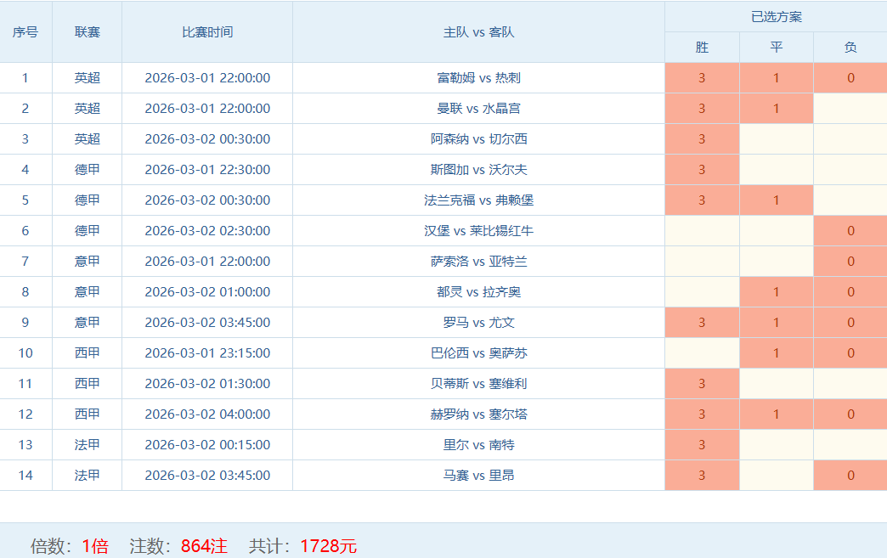Click the 联赛 column header
Viewport: 887px width, 558px height.
[x=87, y=32]
